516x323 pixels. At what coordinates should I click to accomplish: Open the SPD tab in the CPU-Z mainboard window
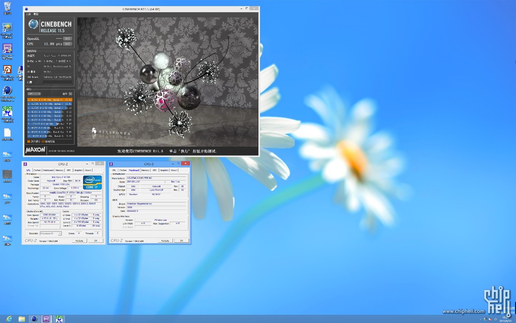coord(155,170)
